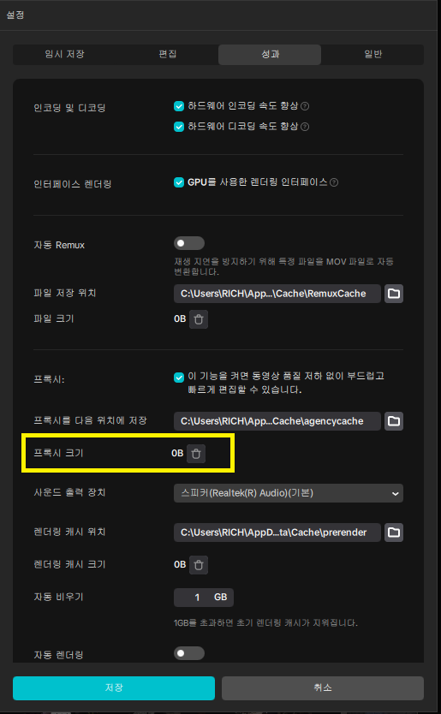Open help icon beside 하드웨어 인코딩 속도 향상
The image size is (441, 714).
click(305, 106)
